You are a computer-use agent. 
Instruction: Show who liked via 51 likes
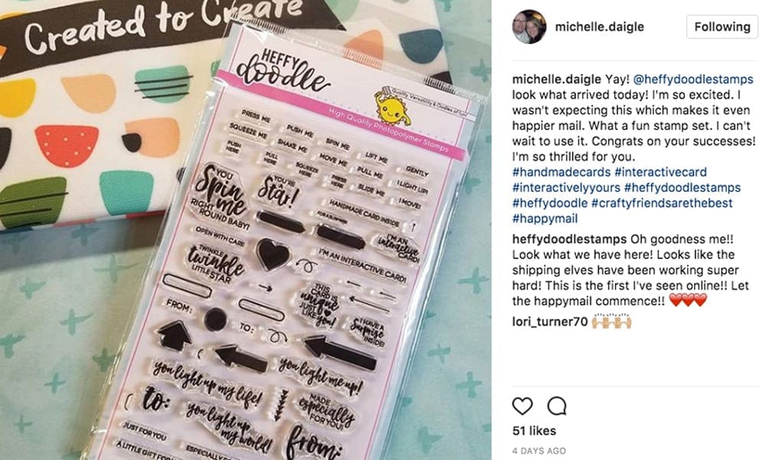point(534,431)
